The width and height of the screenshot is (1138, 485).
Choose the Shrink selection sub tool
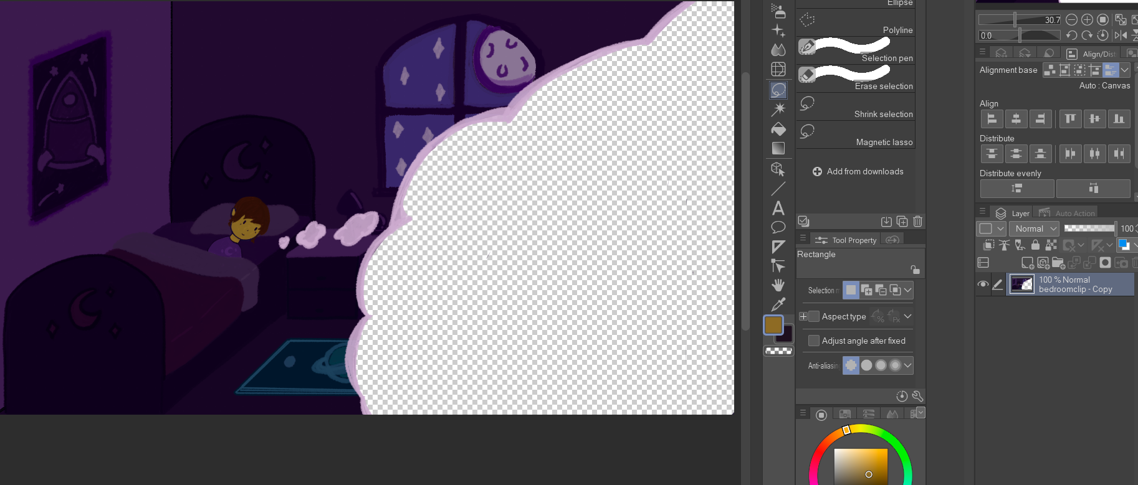point(856,106)
